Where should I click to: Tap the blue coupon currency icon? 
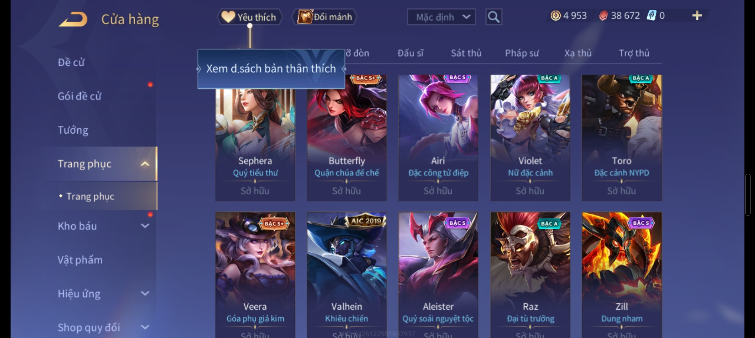[652, 16]
